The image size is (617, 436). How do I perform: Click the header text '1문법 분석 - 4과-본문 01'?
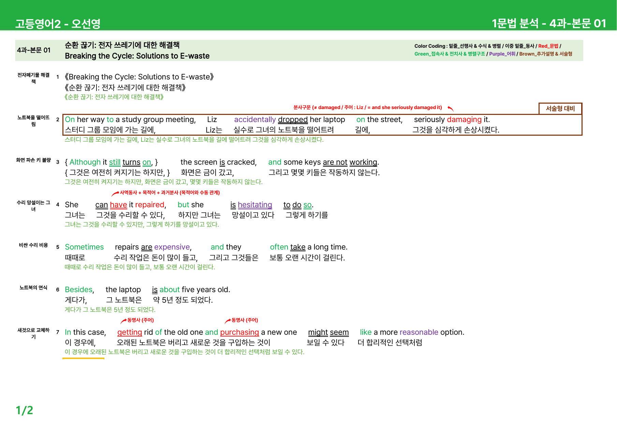(549, 23)
